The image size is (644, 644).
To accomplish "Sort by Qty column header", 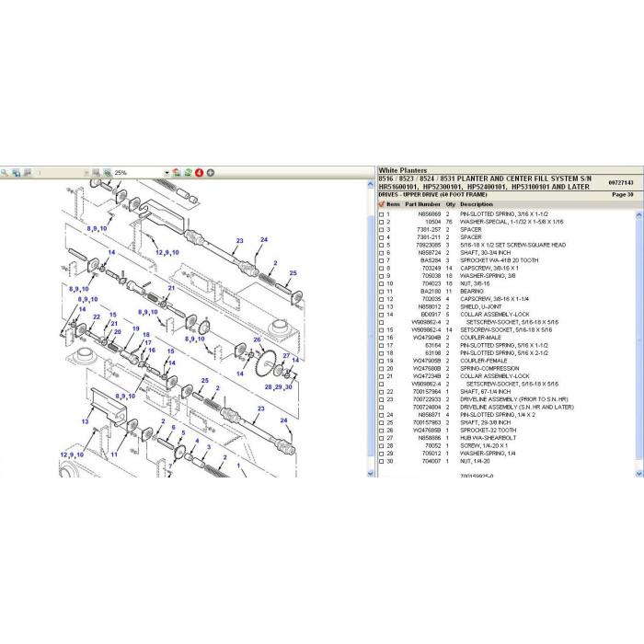I will [451, 204].
